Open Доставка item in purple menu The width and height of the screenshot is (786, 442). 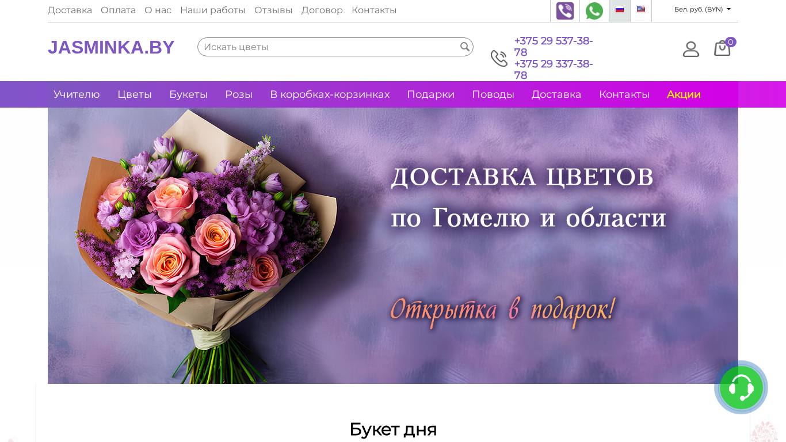pyautogui.click(x=556, y=94)
